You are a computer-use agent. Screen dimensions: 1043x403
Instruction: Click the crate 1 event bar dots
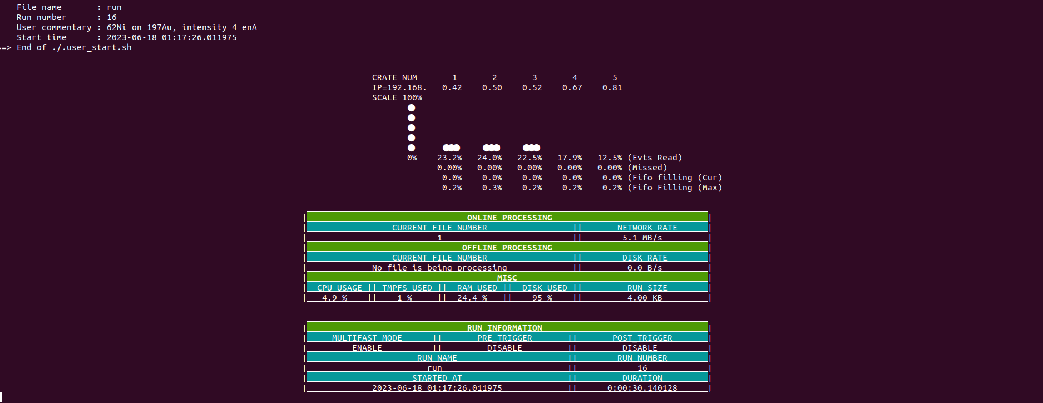click(x=451, y=148)
